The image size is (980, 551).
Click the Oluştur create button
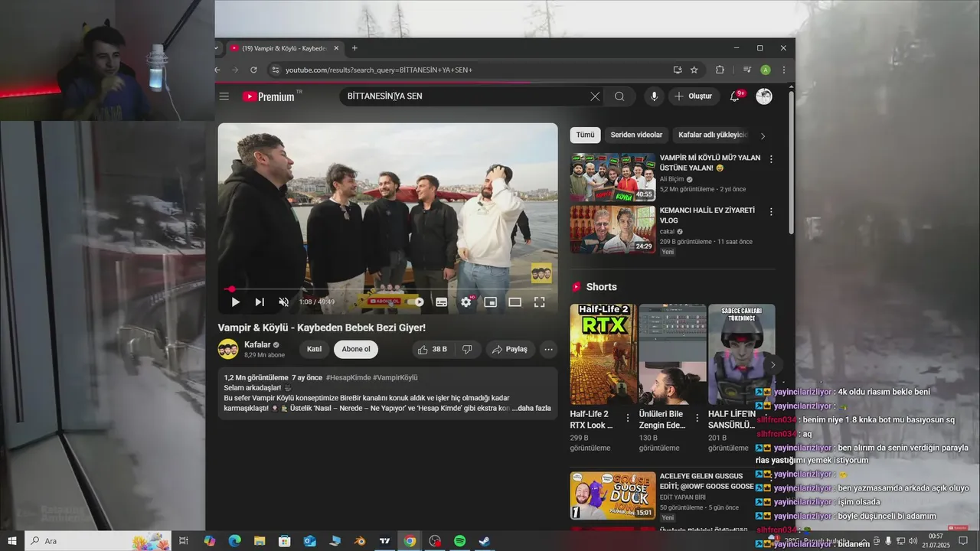coord(694,96)
